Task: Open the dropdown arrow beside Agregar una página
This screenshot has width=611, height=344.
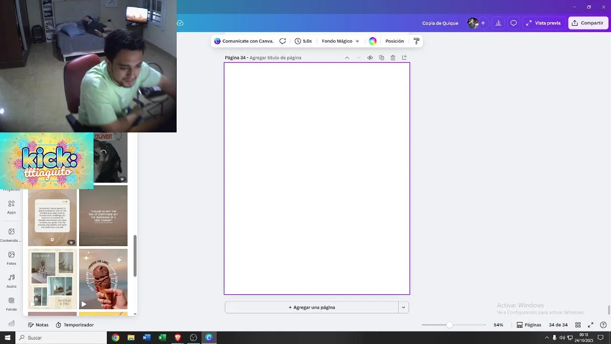Action: 403,308
